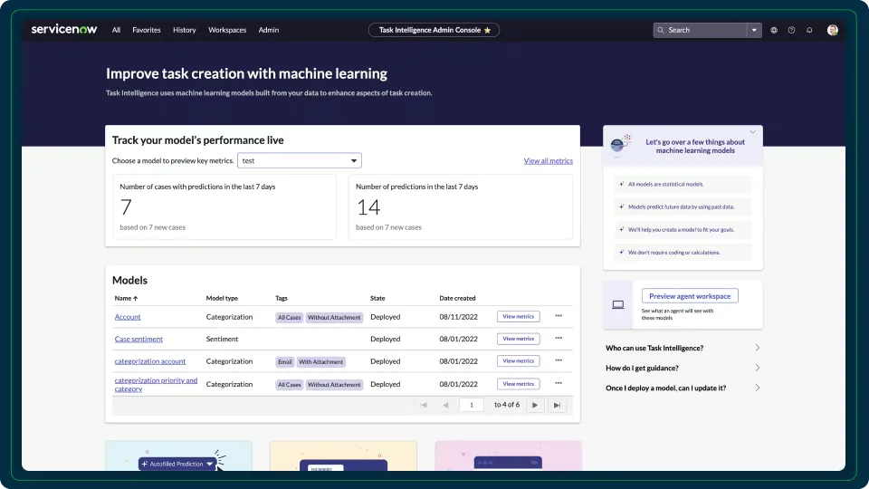Click the Task Intelligence Admin Console pill

pyautogui.click(x=434, y=30)
